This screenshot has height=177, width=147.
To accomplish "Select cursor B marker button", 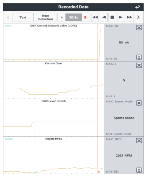I will point(85,17).
